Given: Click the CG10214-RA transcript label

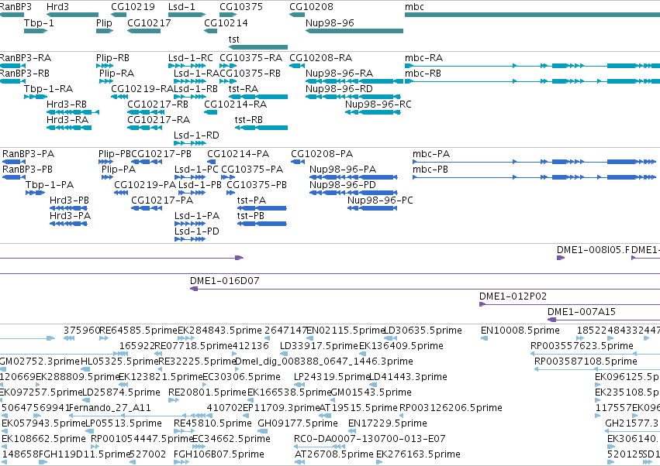Looking at the screenshot, I should click(235, 105).
